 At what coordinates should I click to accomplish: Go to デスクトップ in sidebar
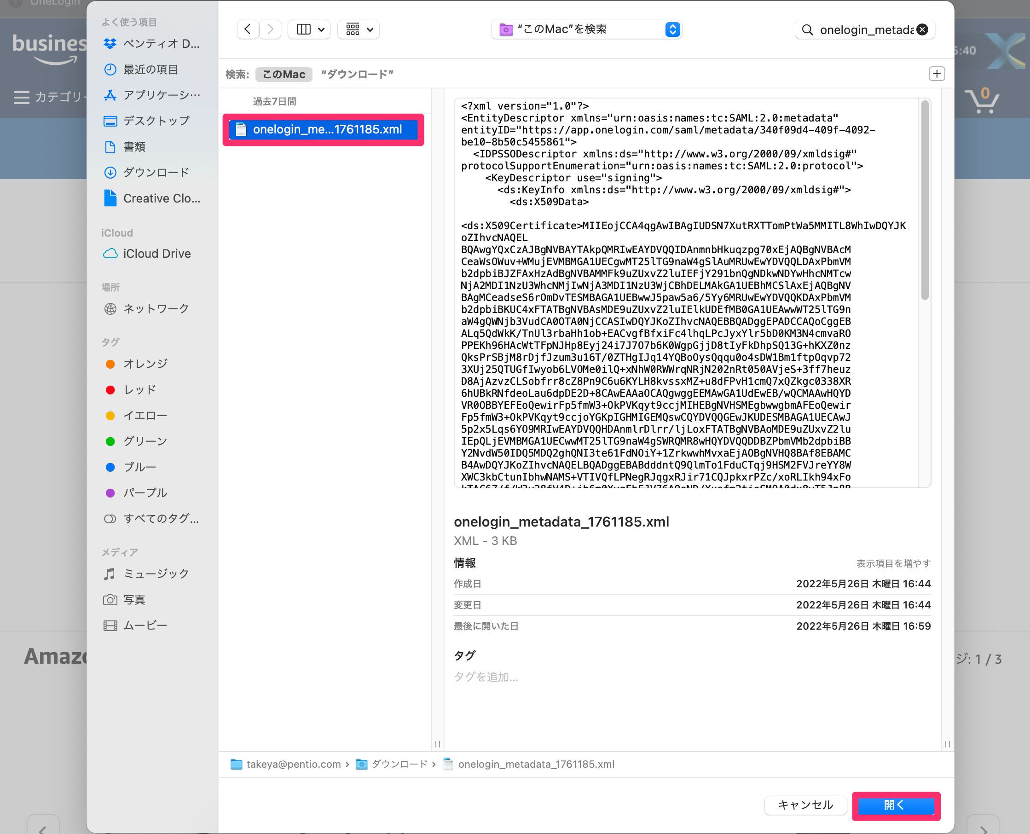[146, 121]
